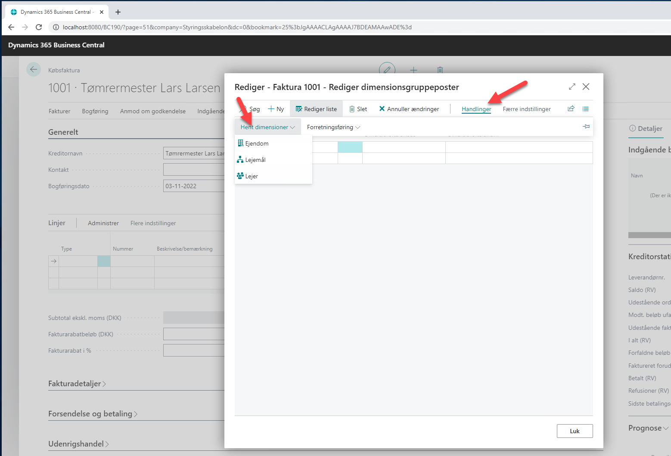Open the Handlinger tab in dialog
Screen dimensions: 671x456
[476, 109]
